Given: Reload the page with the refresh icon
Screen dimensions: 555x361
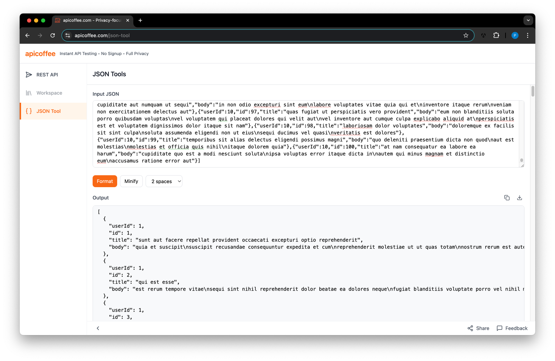Looking at the screenshot, I should [53, 35].
